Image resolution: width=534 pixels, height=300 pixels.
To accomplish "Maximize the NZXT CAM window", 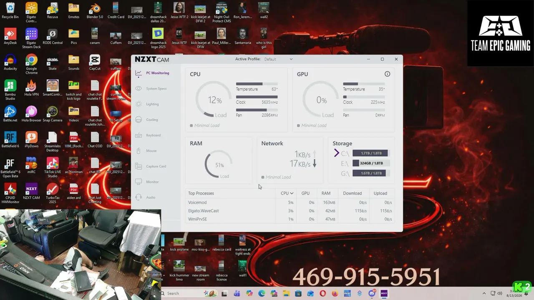I will [382, 59].
